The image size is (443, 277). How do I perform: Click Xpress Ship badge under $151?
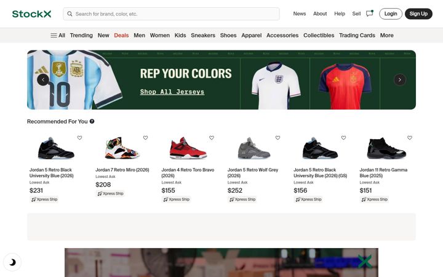pyautogui.click(x=375, y=199)
